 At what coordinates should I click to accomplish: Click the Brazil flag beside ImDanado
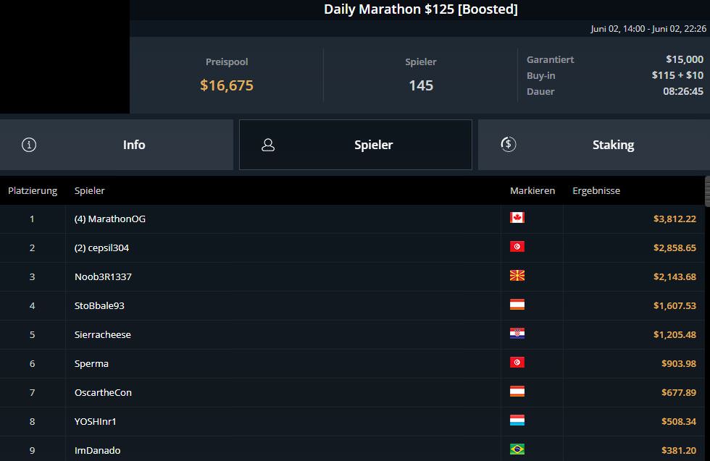517,449
